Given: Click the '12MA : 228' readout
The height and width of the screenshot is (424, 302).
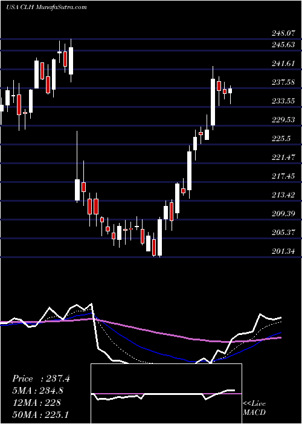Looking at the screenshot, I should 36,403.
